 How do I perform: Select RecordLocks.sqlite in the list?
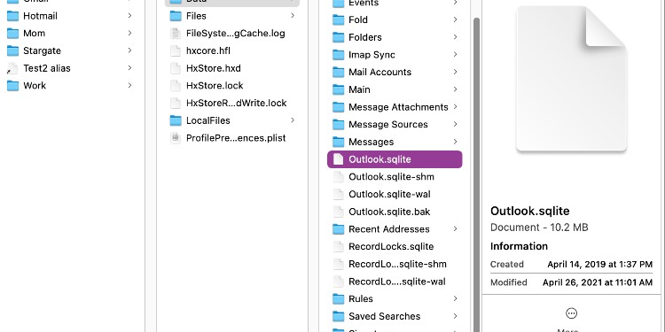coord(391,246)
